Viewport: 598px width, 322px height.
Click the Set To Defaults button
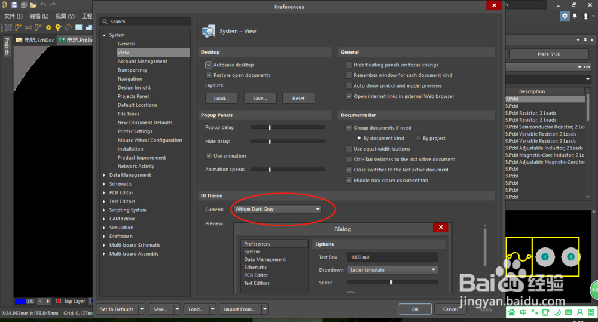pos(117,309)
